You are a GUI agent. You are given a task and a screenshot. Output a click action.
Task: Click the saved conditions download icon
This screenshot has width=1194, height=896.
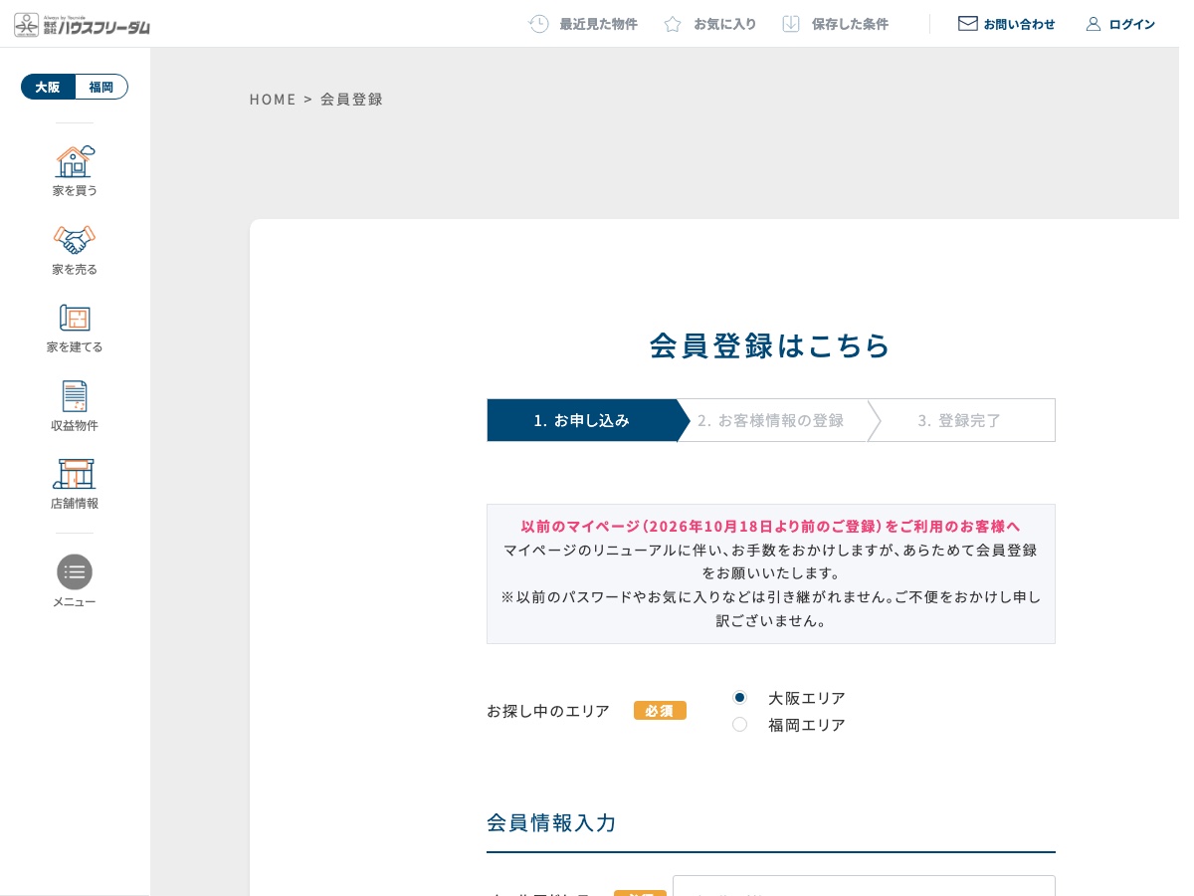pyautogui.click(x=791, y=24)
